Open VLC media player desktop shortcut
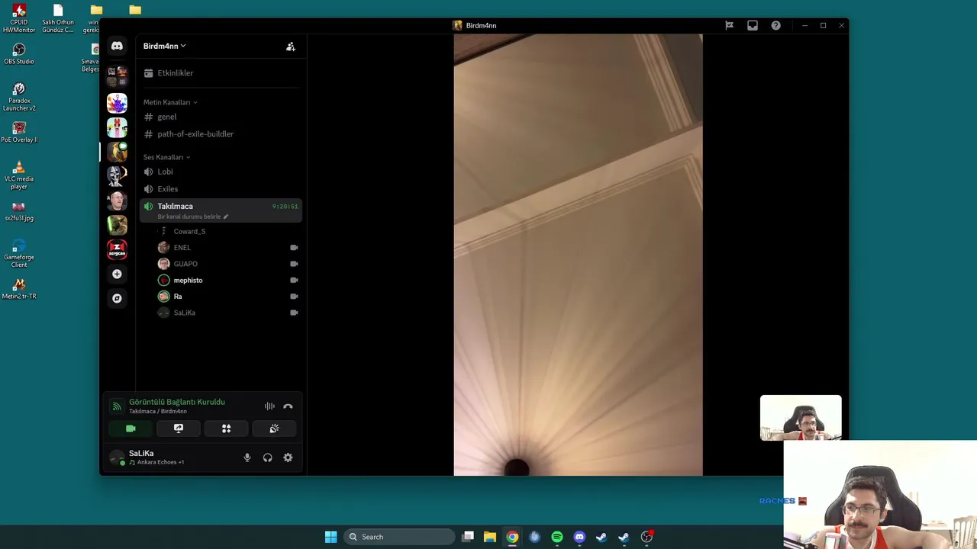 click(x=19, y=175)
